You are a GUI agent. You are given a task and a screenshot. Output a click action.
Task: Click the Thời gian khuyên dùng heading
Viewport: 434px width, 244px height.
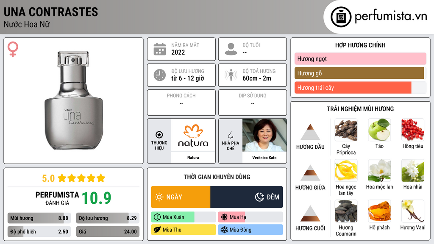[217, 177]
